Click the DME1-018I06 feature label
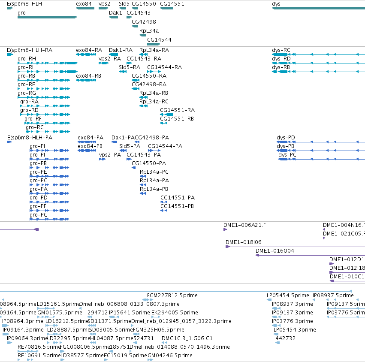365x362 pixels. (244, 242)
